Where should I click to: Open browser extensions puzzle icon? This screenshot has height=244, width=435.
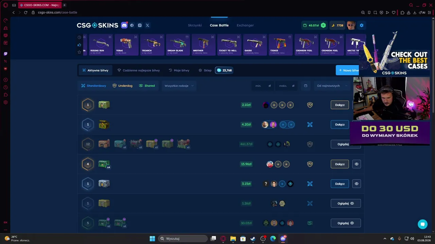tap(402, 13)
